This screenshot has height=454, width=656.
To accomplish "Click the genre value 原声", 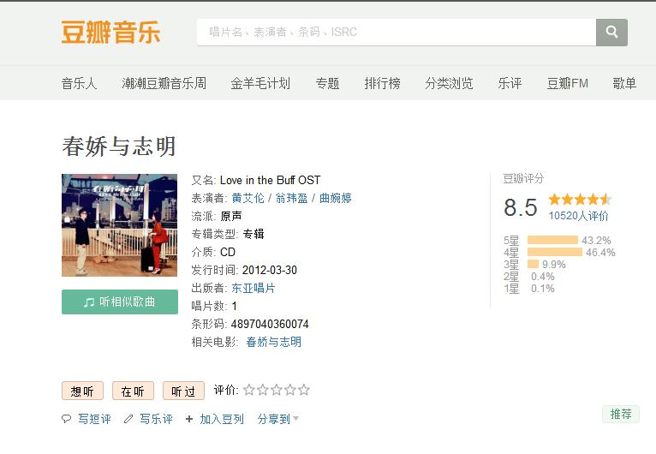I will pyautogui.click(x=231, y=216).
